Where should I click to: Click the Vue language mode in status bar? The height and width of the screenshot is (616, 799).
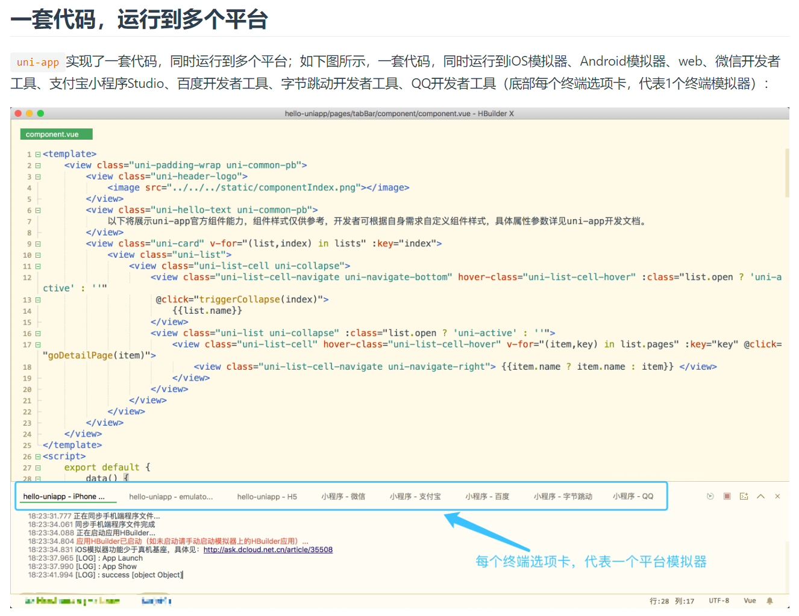[750, 601]
